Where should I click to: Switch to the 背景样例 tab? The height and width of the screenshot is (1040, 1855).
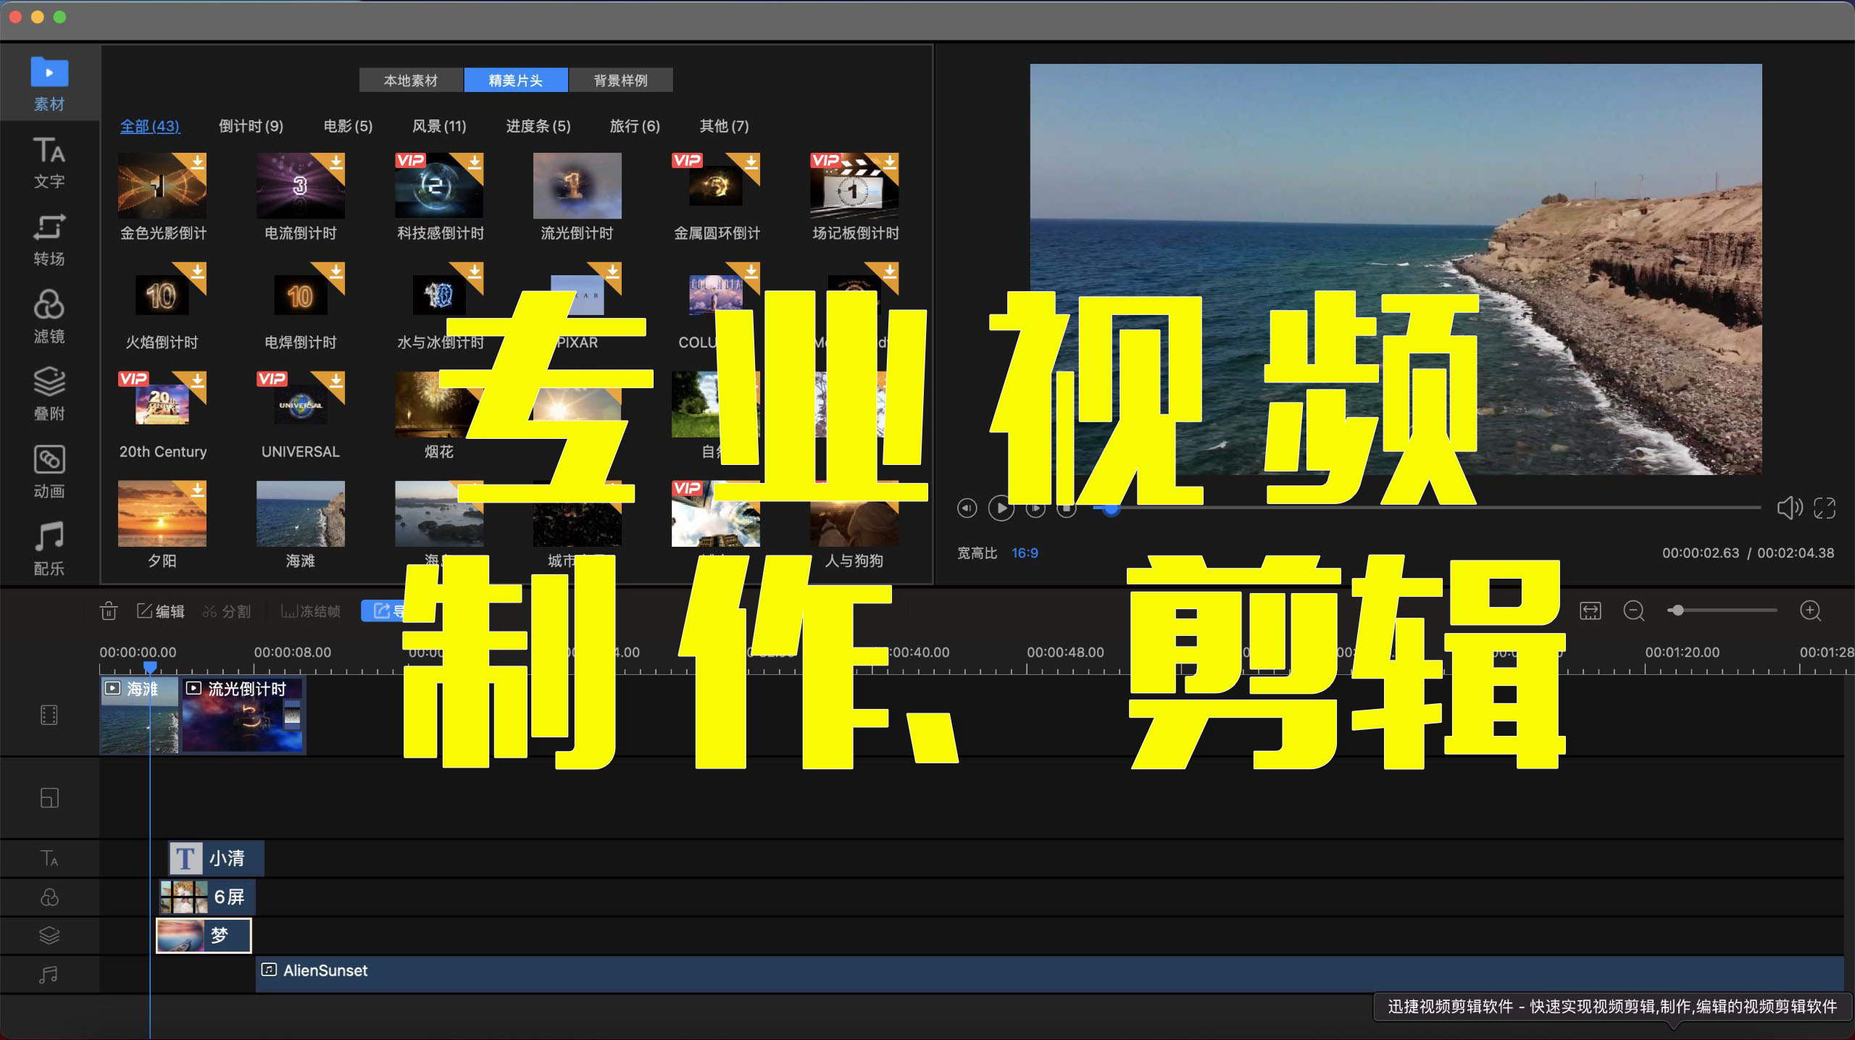pyautogui.click(x=621, y=80)
